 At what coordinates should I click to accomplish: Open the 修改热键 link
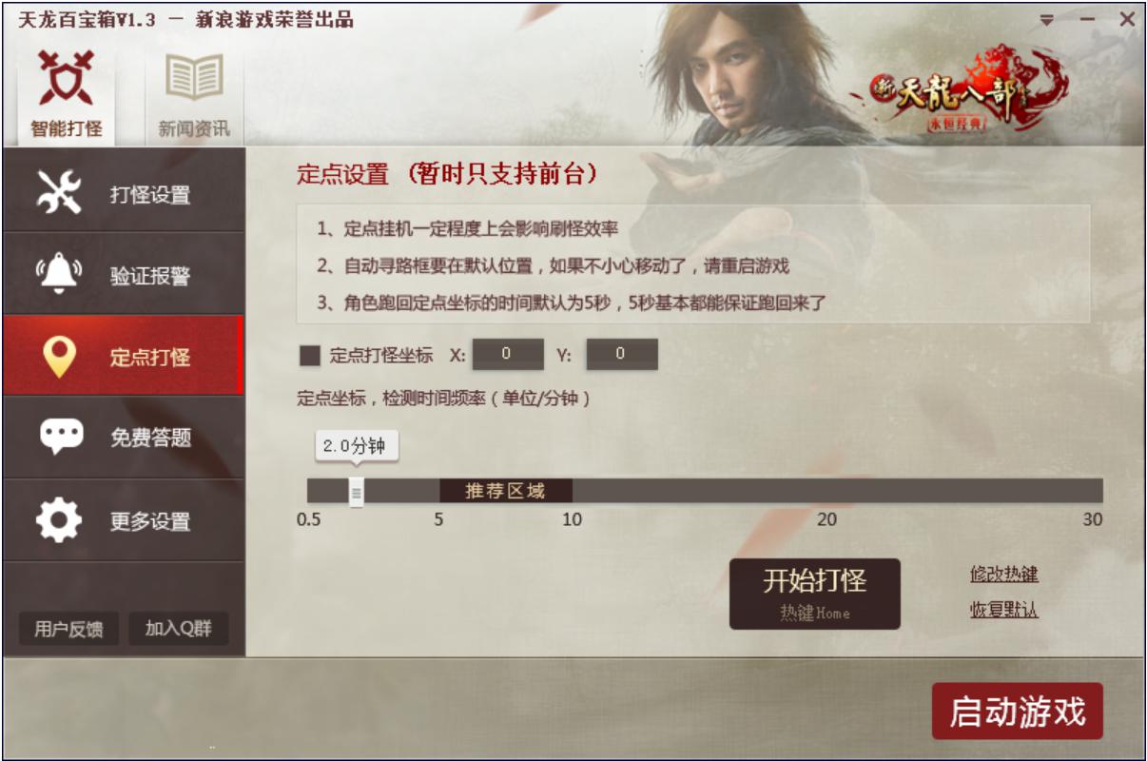(x=1004, y=575)
